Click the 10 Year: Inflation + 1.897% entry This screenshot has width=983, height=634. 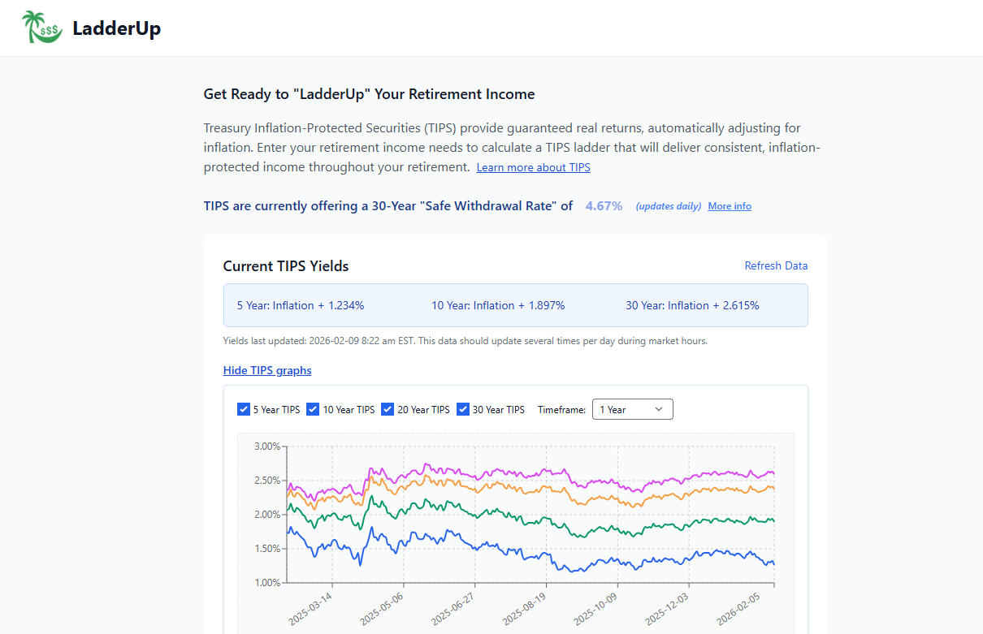pos(498,305)
